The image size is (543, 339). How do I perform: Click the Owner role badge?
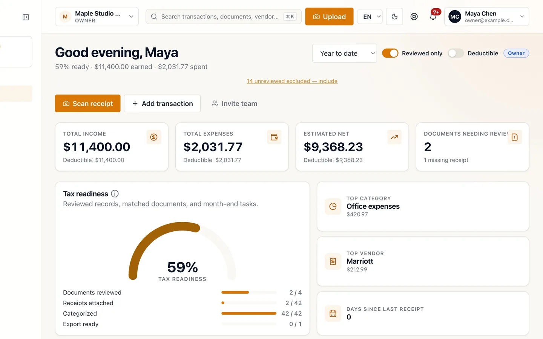[516, 53]
